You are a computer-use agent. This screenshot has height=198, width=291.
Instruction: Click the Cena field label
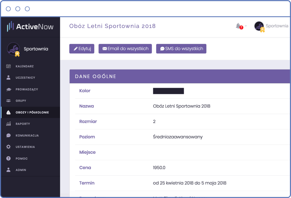click(85, 168)
